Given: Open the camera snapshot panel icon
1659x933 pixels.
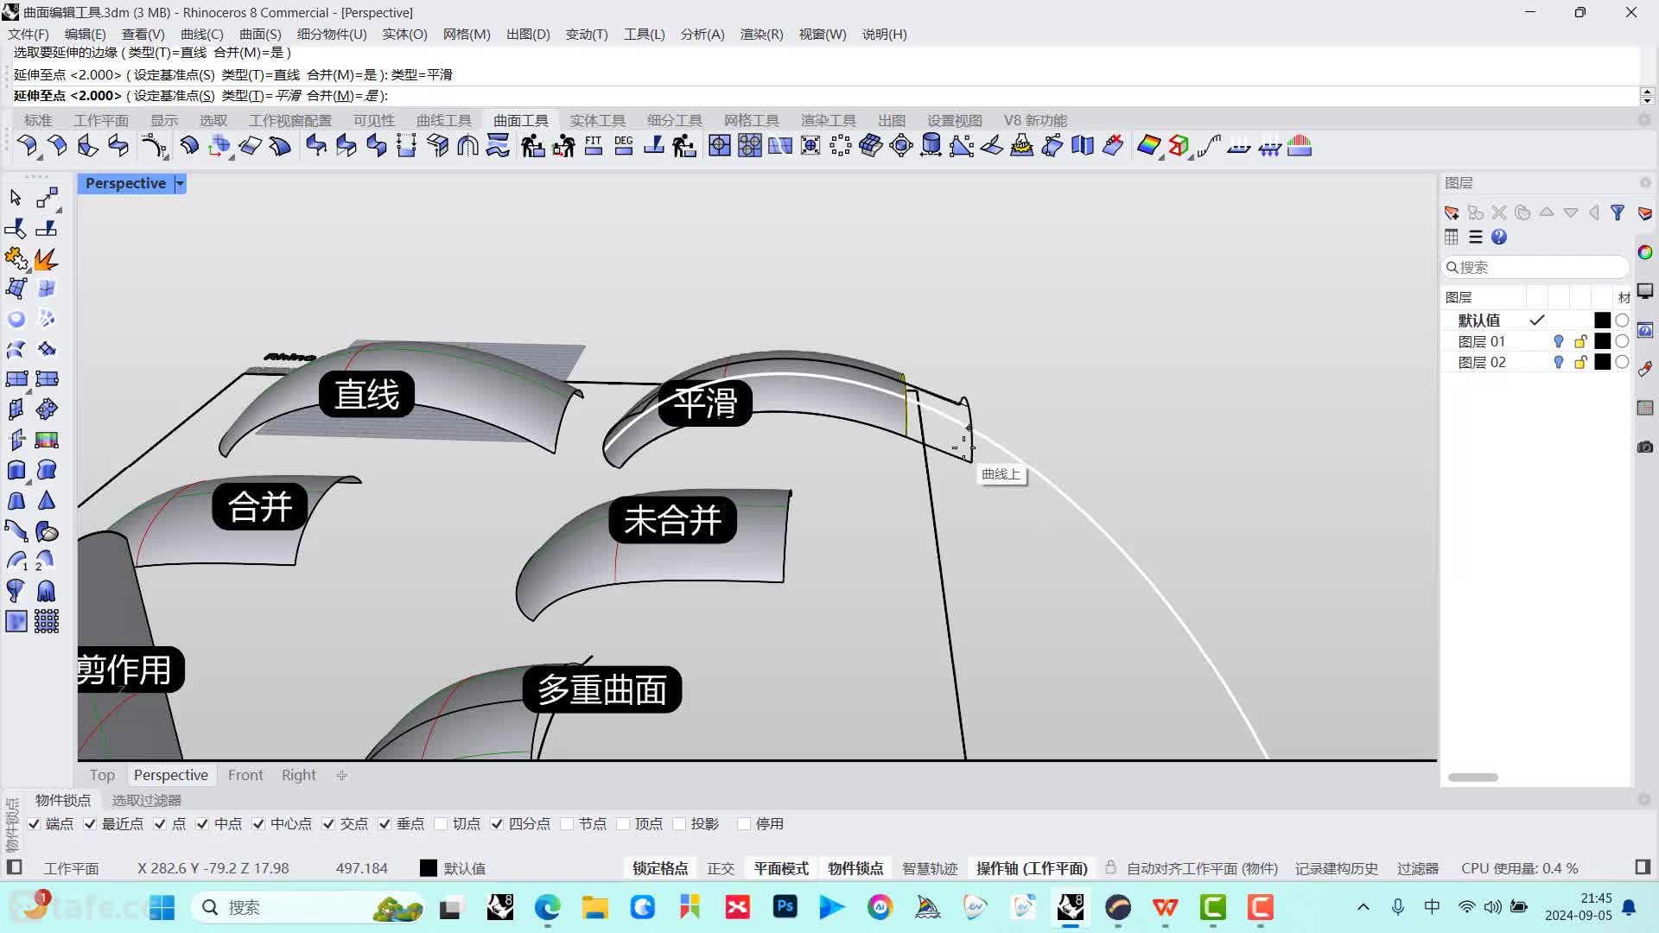Looking at the screenshot, I should (1645, 447).
